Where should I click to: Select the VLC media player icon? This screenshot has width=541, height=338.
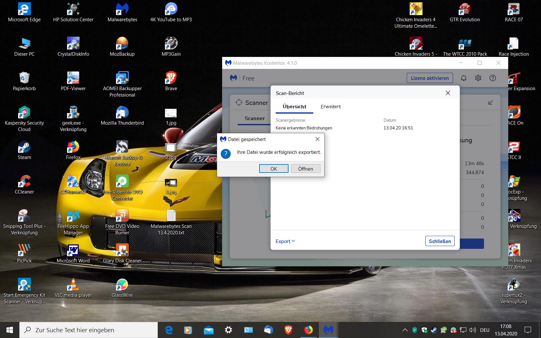pyautogui.click(x=73, y=288)
